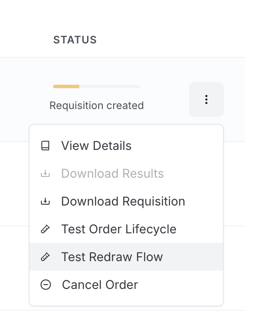Select the Cancel Order text
263x325 pixels.
100,285
